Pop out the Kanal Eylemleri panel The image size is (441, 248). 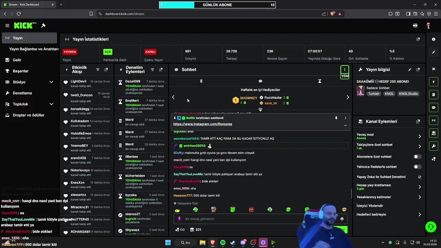[x=418, y=122]
